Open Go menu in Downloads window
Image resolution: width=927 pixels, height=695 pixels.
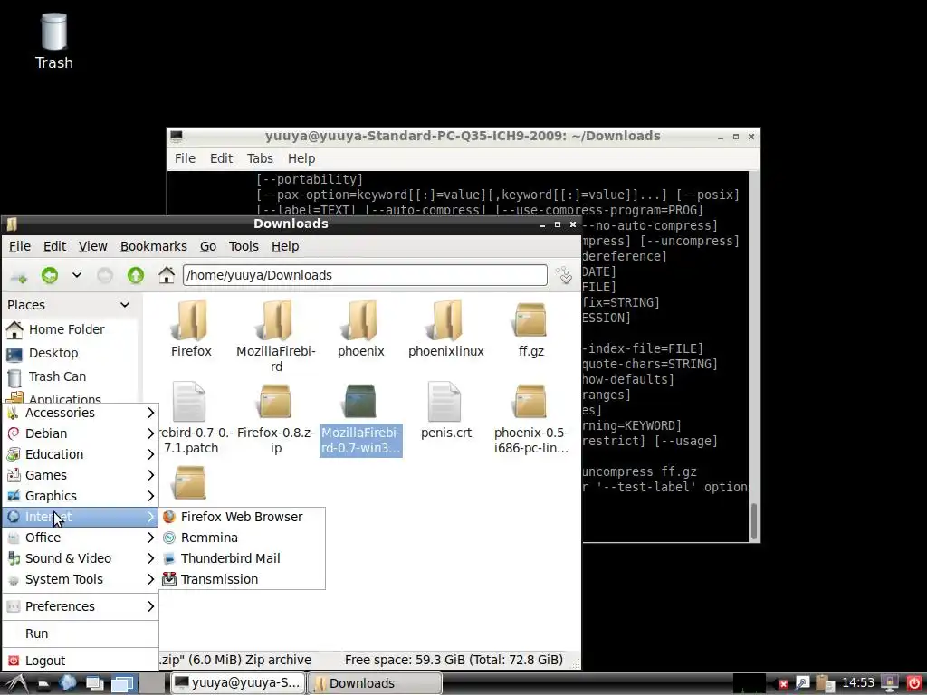click(208, 246)
